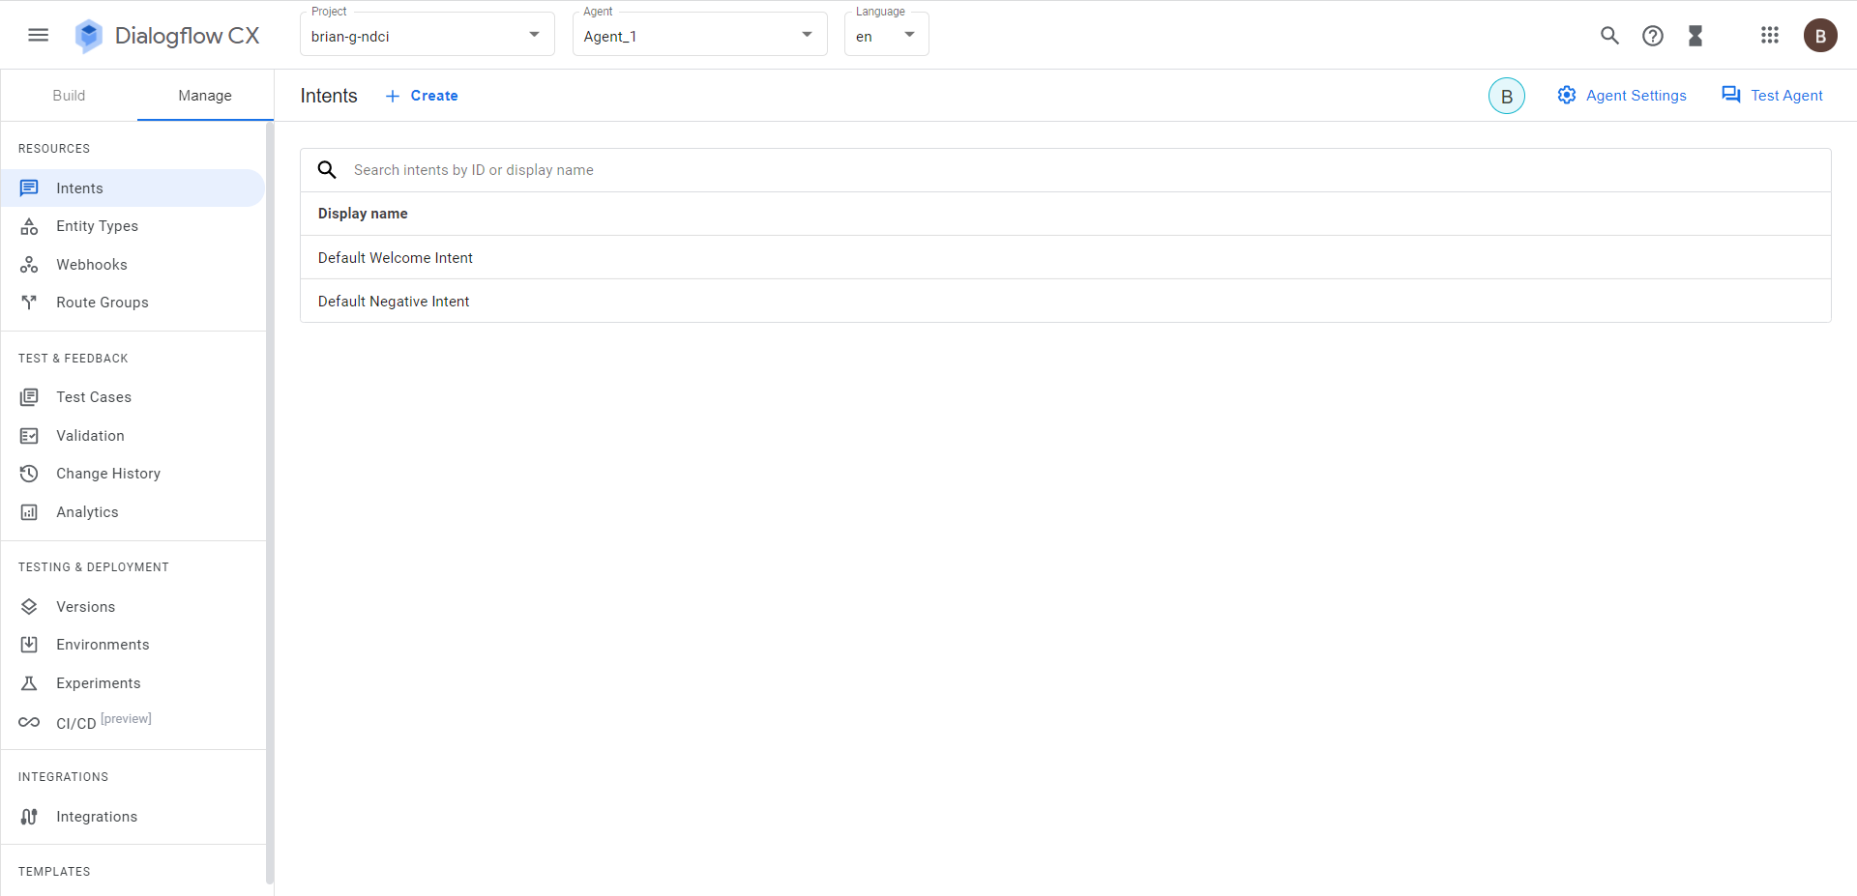Click the Route Groups icon
The image size is (1857, 896).
coord(29,303)
